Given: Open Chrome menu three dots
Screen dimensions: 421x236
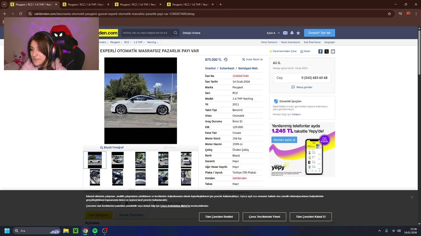Looking at the screenshot, I should point(416,14).
